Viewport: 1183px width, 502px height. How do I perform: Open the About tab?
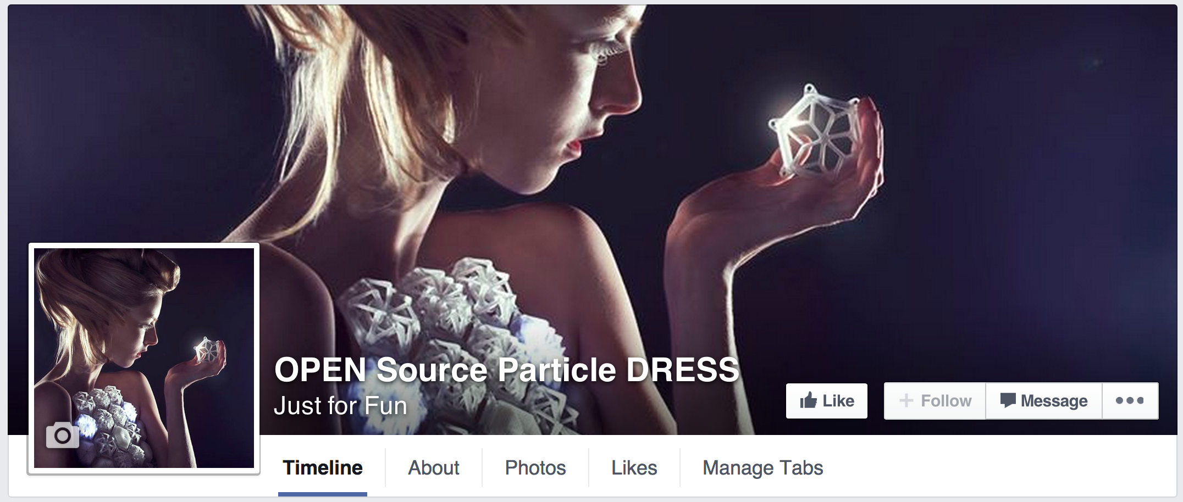[x=434, y=468]
